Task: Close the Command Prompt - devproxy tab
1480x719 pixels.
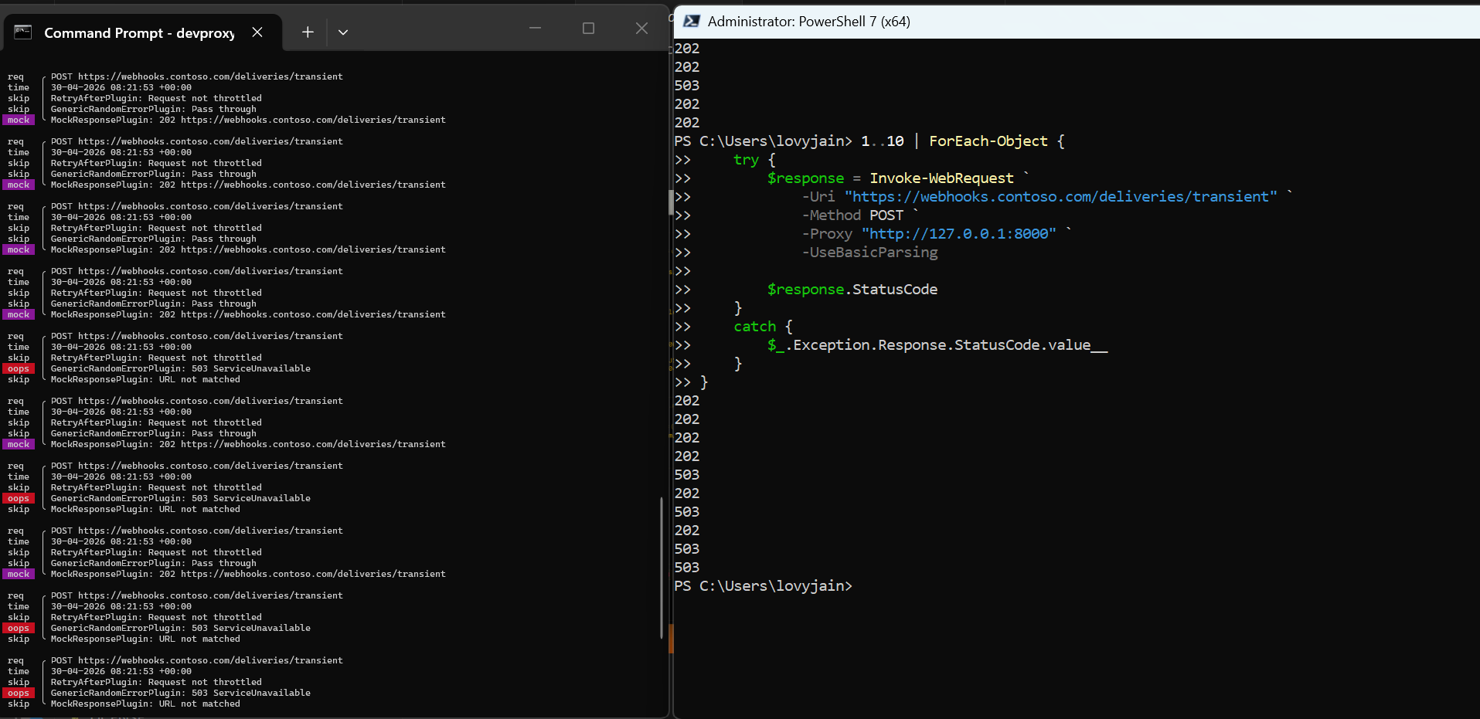Action: (x=257, y=32)
